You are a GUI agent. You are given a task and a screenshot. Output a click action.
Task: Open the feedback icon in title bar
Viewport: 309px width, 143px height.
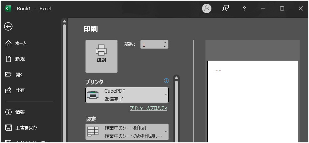pos(225,9)
